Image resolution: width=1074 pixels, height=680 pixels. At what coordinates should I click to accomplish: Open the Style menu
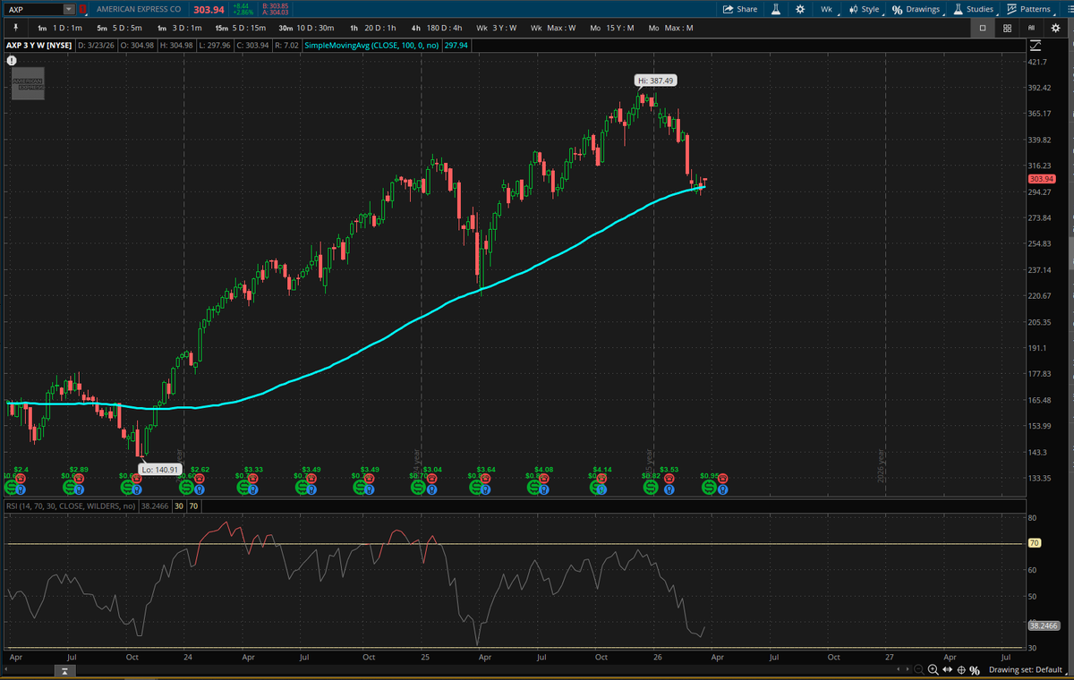point(864,9)
